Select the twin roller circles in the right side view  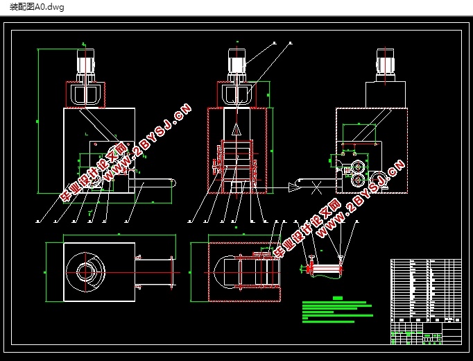[358, 174]
